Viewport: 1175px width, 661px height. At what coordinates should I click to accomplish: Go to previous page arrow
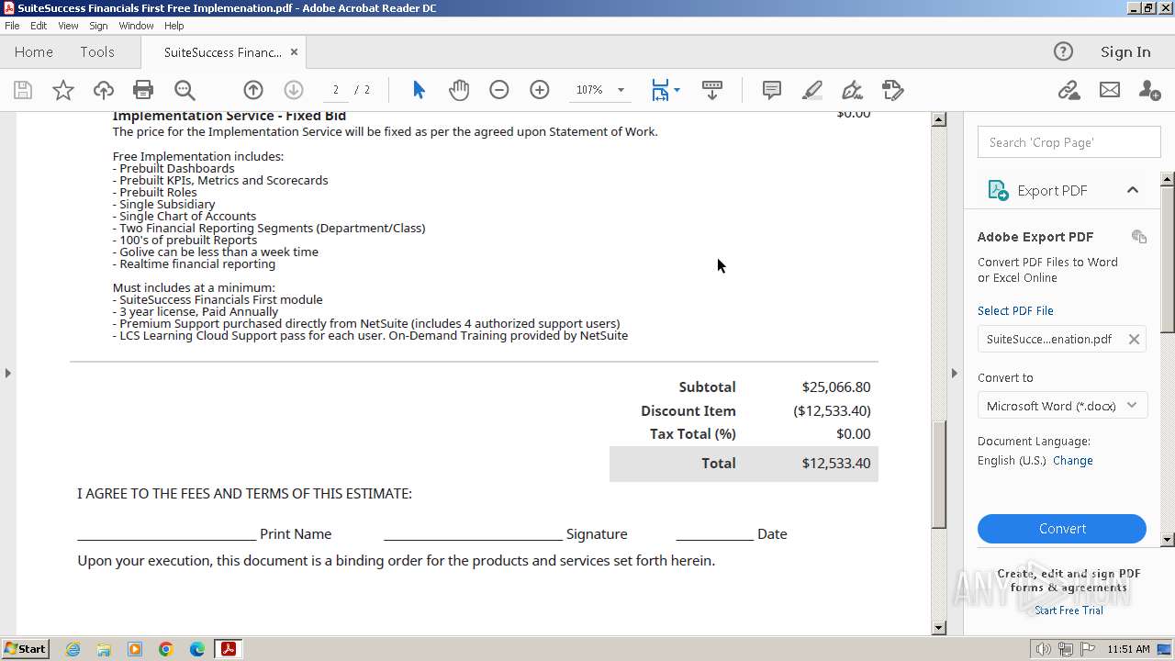pyautogui.click(x=253, y=90)
